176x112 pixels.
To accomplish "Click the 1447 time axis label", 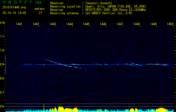I will click(120, 24).
